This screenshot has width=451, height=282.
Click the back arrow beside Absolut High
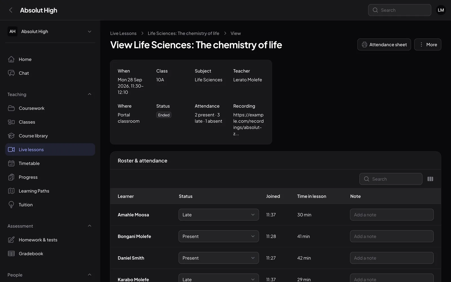(x=11, y=10)
